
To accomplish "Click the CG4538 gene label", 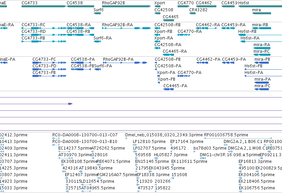I will [75, 3].
